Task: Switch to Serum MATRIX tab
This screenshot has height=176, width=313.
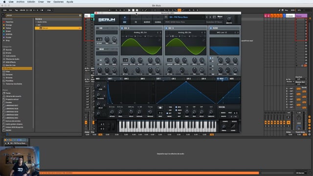Action: [x=147, y=20]
